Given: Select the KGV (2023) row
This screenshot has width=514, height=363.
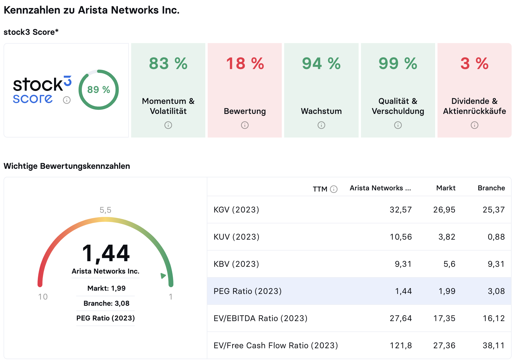Looking at the screenshot, I should [x=359, y=210].
